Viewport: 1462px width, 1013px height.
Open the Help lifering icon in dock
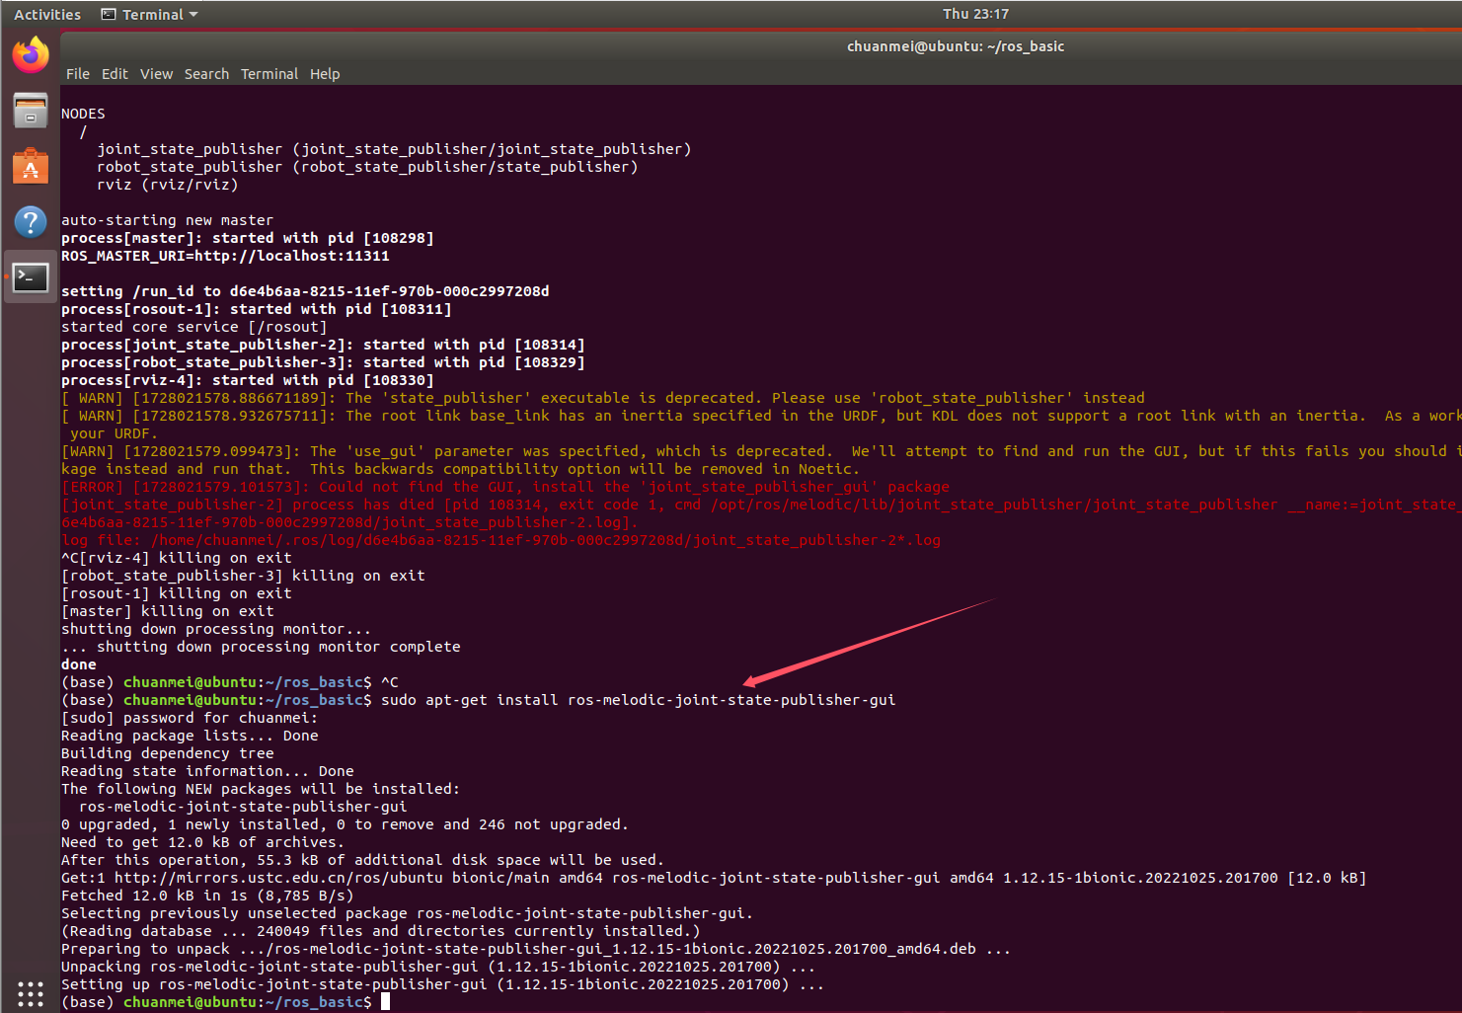pyautogui.click(x=30, y=221)
